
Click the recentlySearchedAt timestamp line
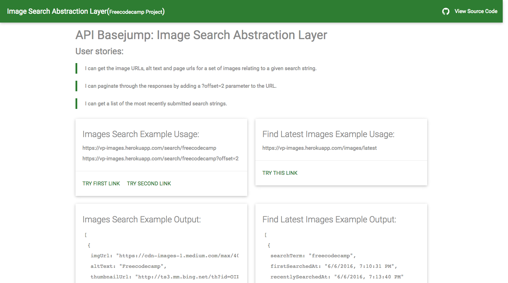pos(337,277)
